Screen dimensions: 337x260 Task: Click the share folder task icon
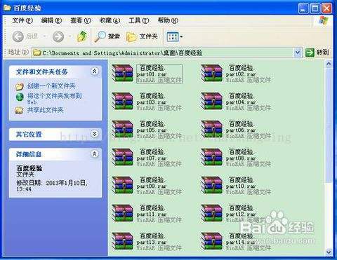(x=19, y=110)
